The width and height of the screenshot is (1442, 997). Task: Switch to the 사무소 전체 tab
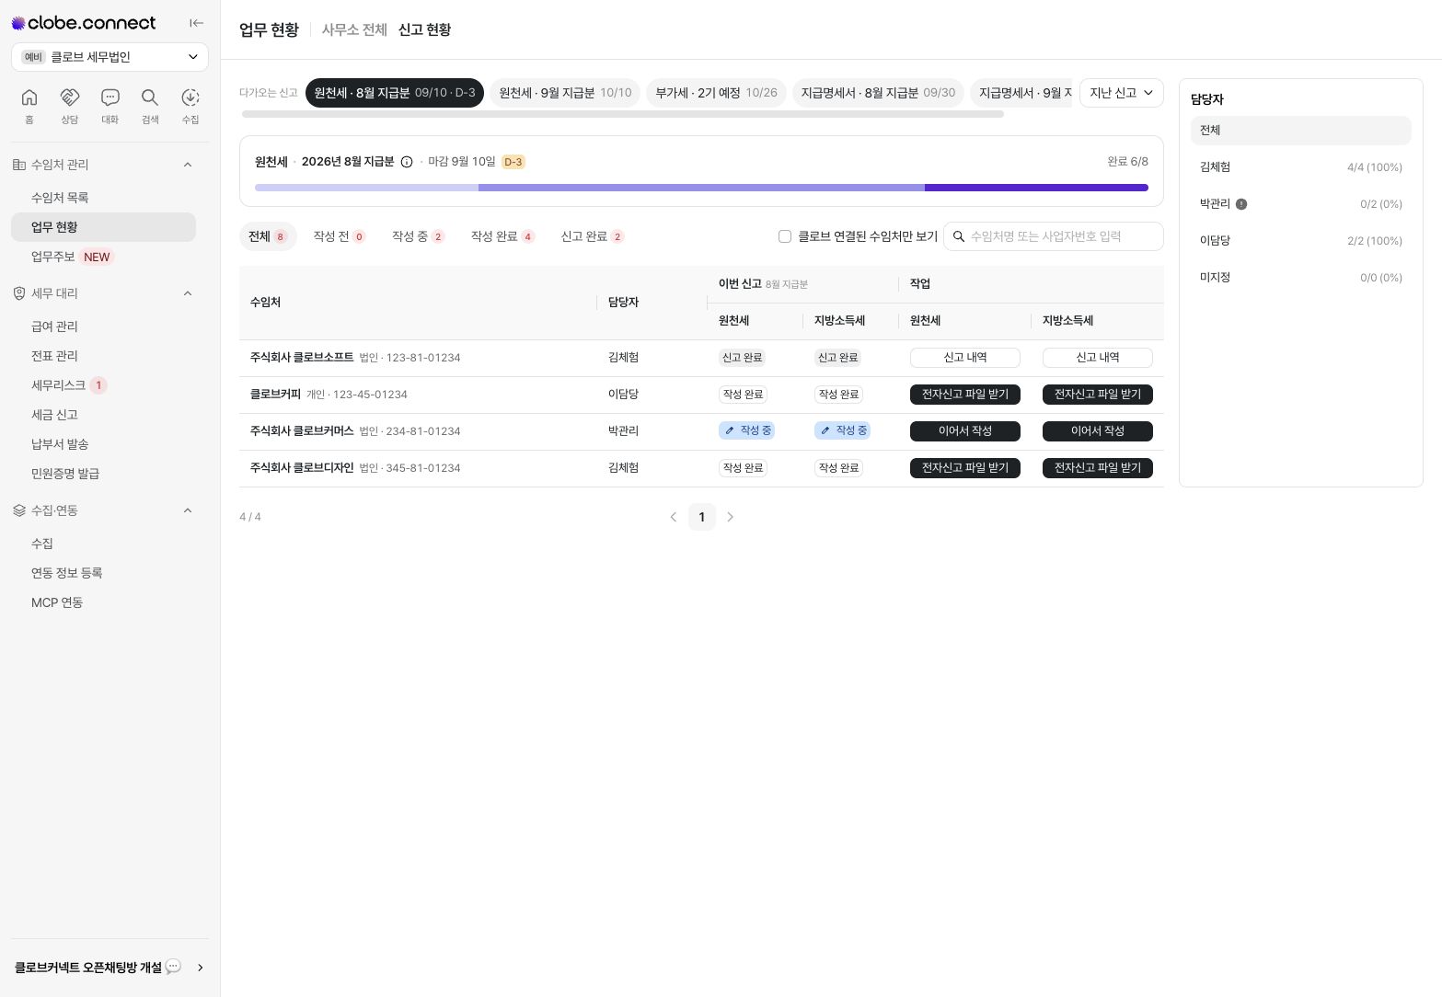pyautogui.click(x=354, y=29)
